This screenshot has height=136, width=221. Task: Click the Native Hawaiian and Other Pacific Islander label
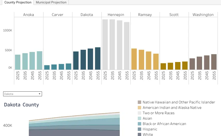pos(179,102)
